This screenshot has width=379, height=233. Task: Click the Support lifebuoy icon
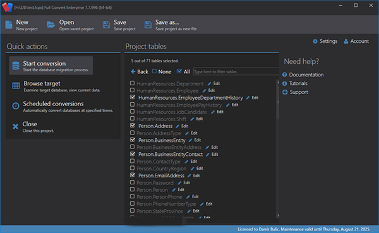tap(285, 92)
